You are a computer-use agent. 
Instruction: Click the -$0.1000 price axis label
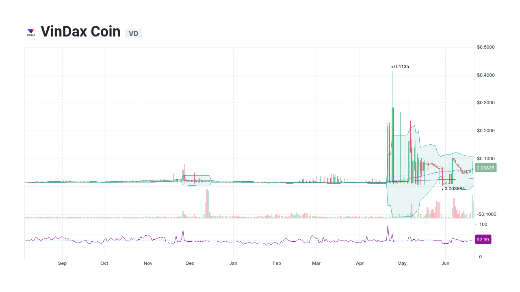487,214
